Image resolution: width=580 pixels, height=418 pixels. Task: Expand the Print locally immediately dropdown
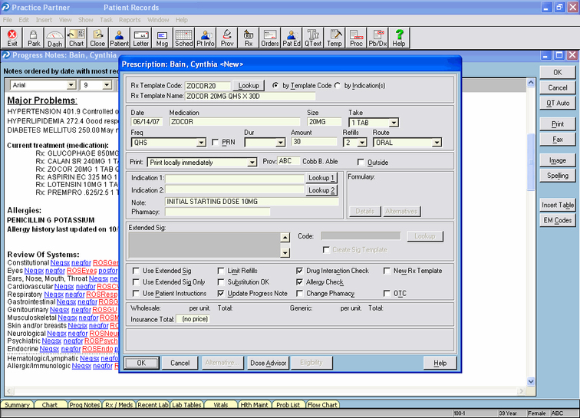[x=252, y=163]
